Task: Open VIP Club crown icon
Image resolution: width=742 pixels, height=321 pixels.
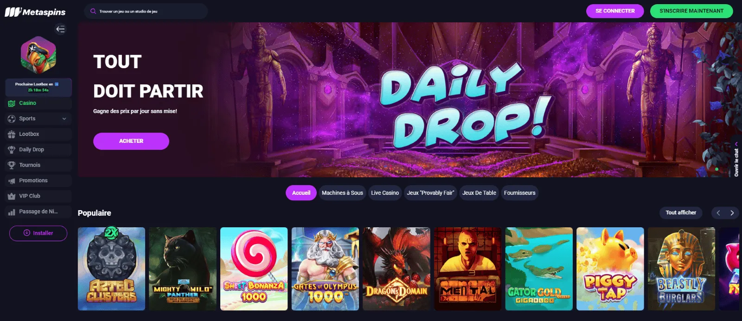Action: 12,196
